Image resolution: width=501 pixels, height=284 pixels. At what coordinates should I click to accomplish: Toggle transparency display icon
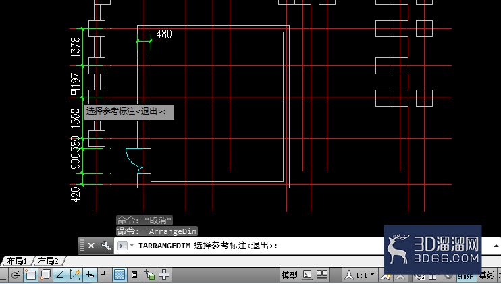120,275
